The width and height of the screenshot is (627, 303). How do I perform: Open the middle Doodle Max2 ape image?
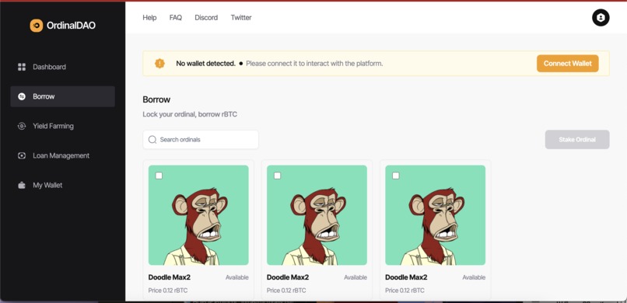pyautogui.click(x=317, y=215)
